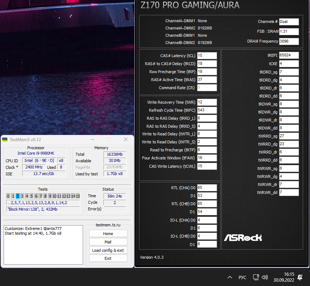Click the tRRD_L value field

[207, 118]
